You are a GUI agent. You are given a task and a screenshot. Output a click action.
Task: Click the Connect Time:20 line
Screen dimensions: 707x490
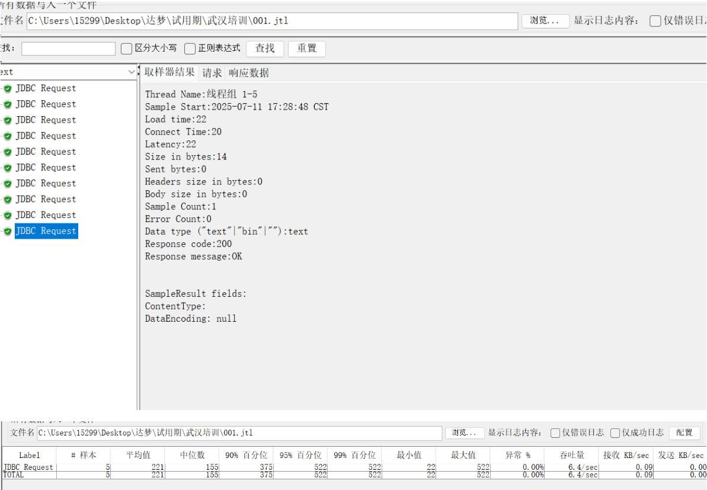click(x=183, y=132)
